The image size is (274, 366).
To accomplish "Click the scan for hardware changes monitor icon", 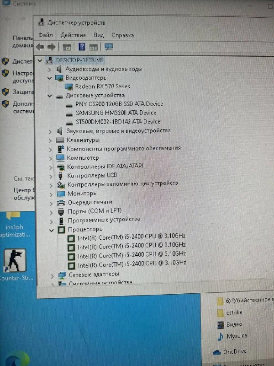I will [x=109, y=47].
